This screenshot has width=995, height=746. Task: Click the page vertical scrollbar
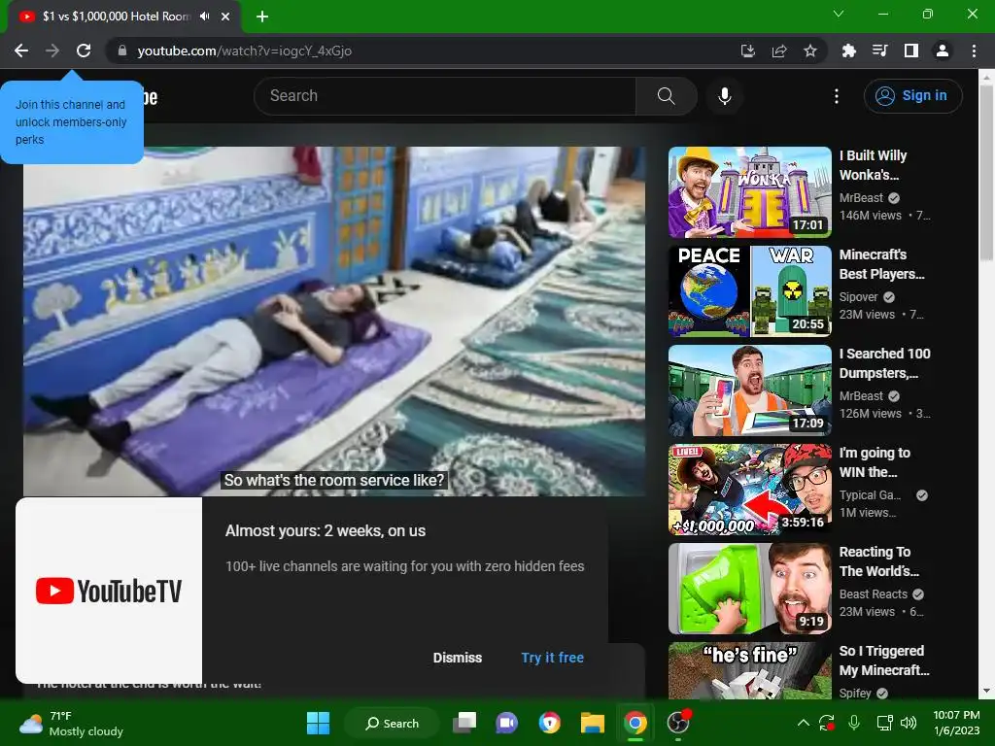pyautogui.click(x=986, y=171)
